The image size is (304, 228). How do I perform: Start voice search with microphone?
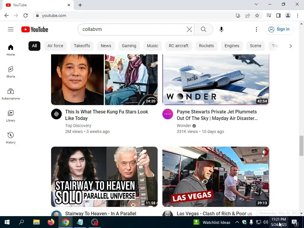[221, 29]
